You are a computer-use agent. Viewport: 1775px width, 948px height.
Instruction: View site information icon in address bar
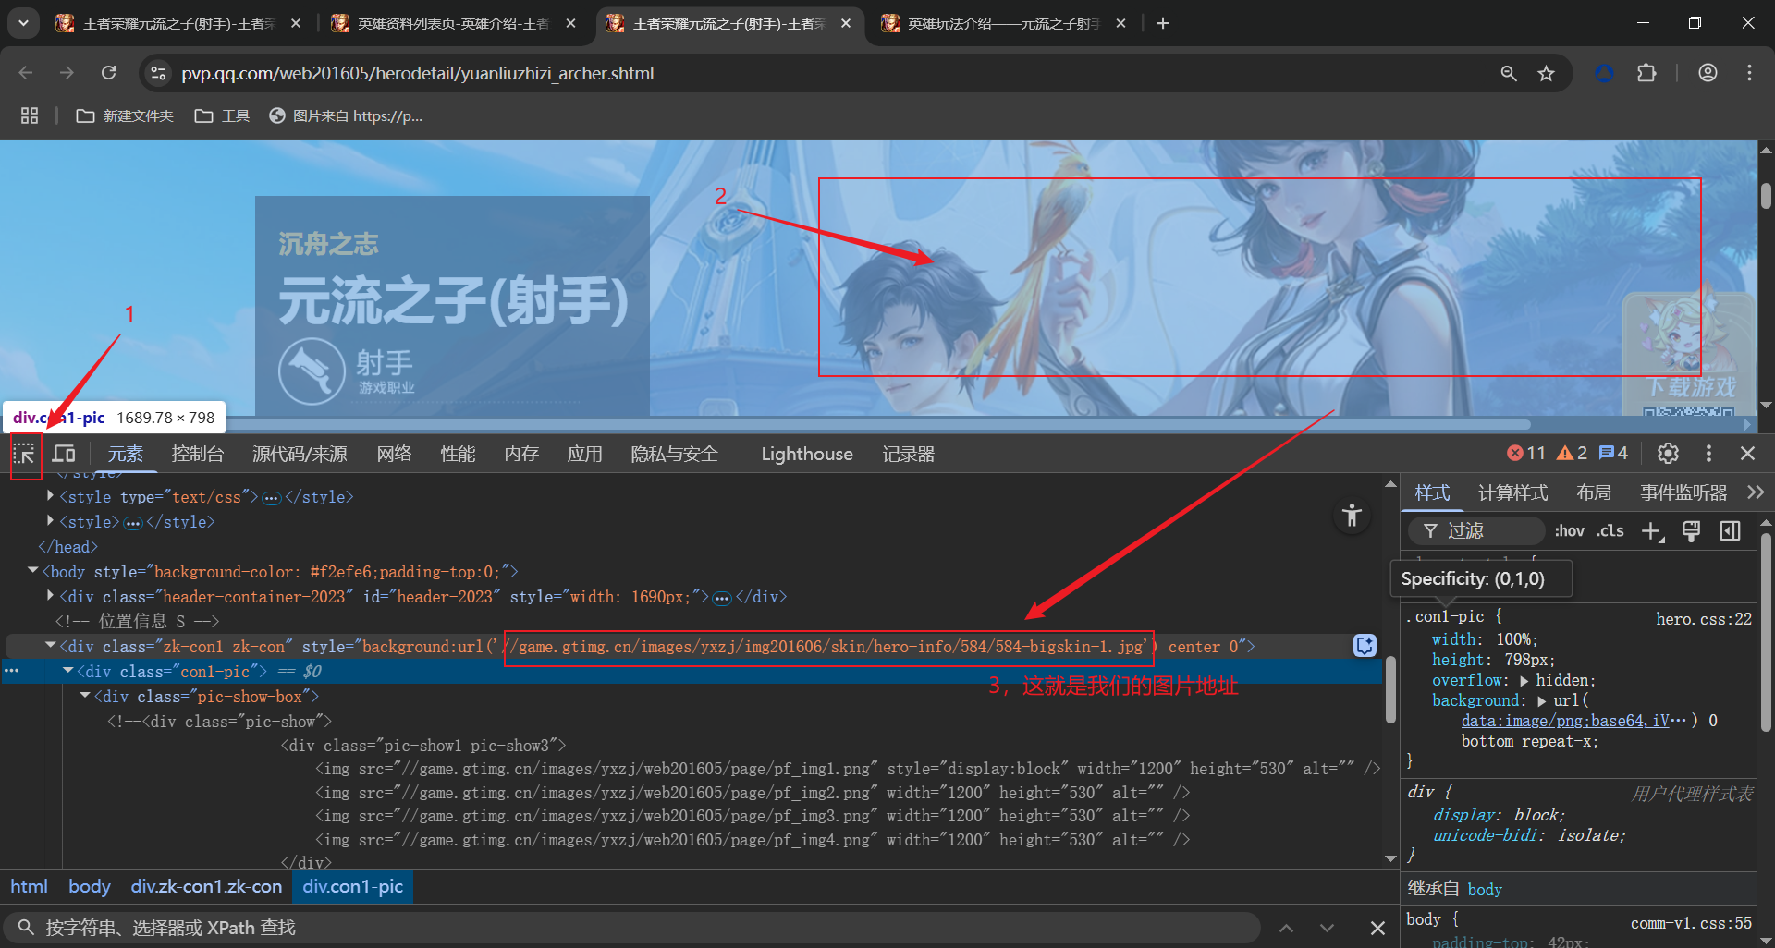(x=159, y=73)
